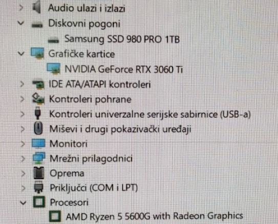
Task: Expand Priključci (COM i LPT) category
Action: pos(23,188)
